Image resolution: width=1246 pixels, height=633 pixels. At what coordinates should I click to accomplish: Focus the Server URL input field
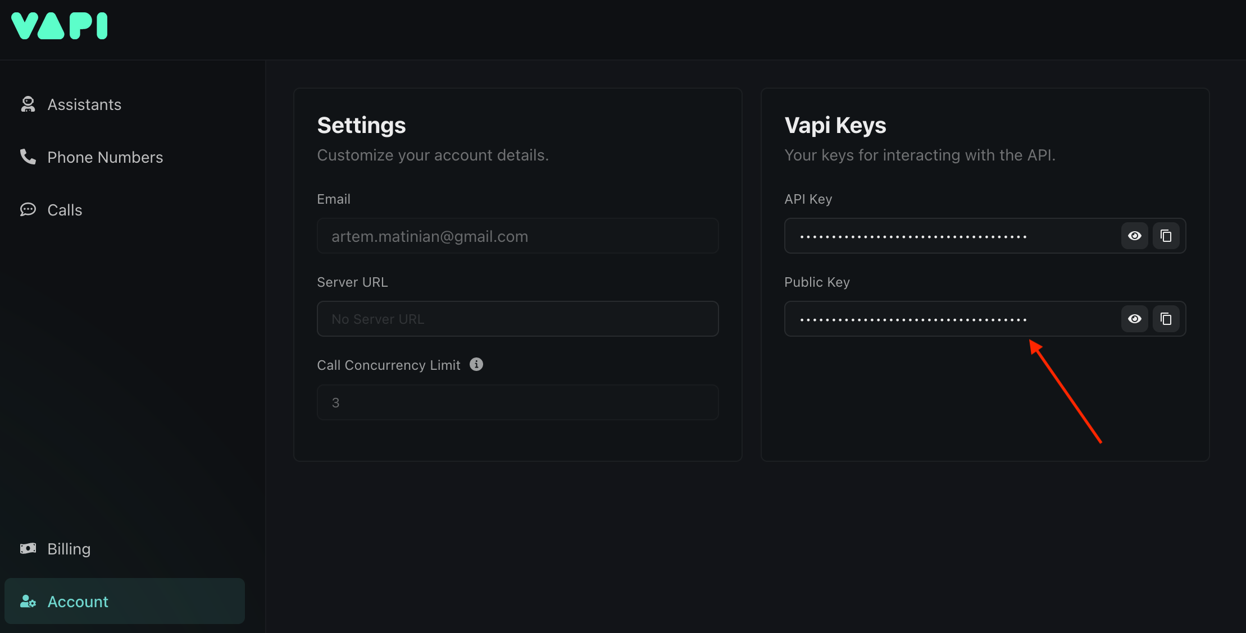517,319
